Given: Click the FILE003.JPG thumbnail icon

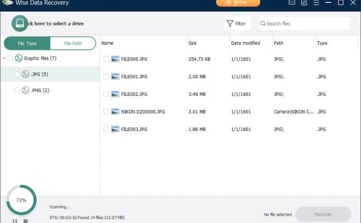Looking at the screenshot, I should (x=115, y=129).
